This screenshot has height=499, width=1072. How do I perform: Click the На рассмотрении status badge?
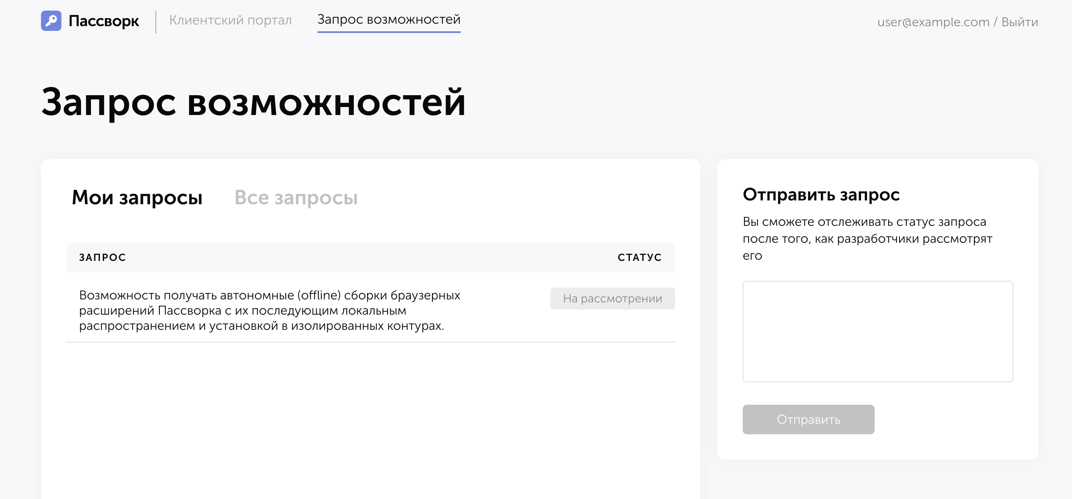pos(613,299)
